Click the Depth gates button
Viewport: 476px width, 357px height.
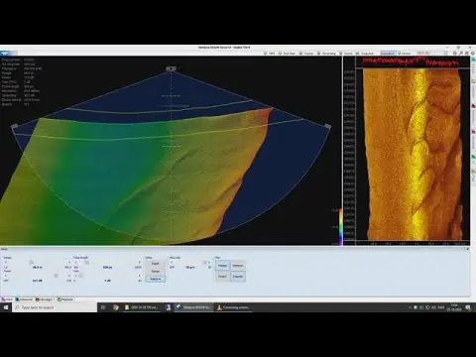[x=156, y=264]
